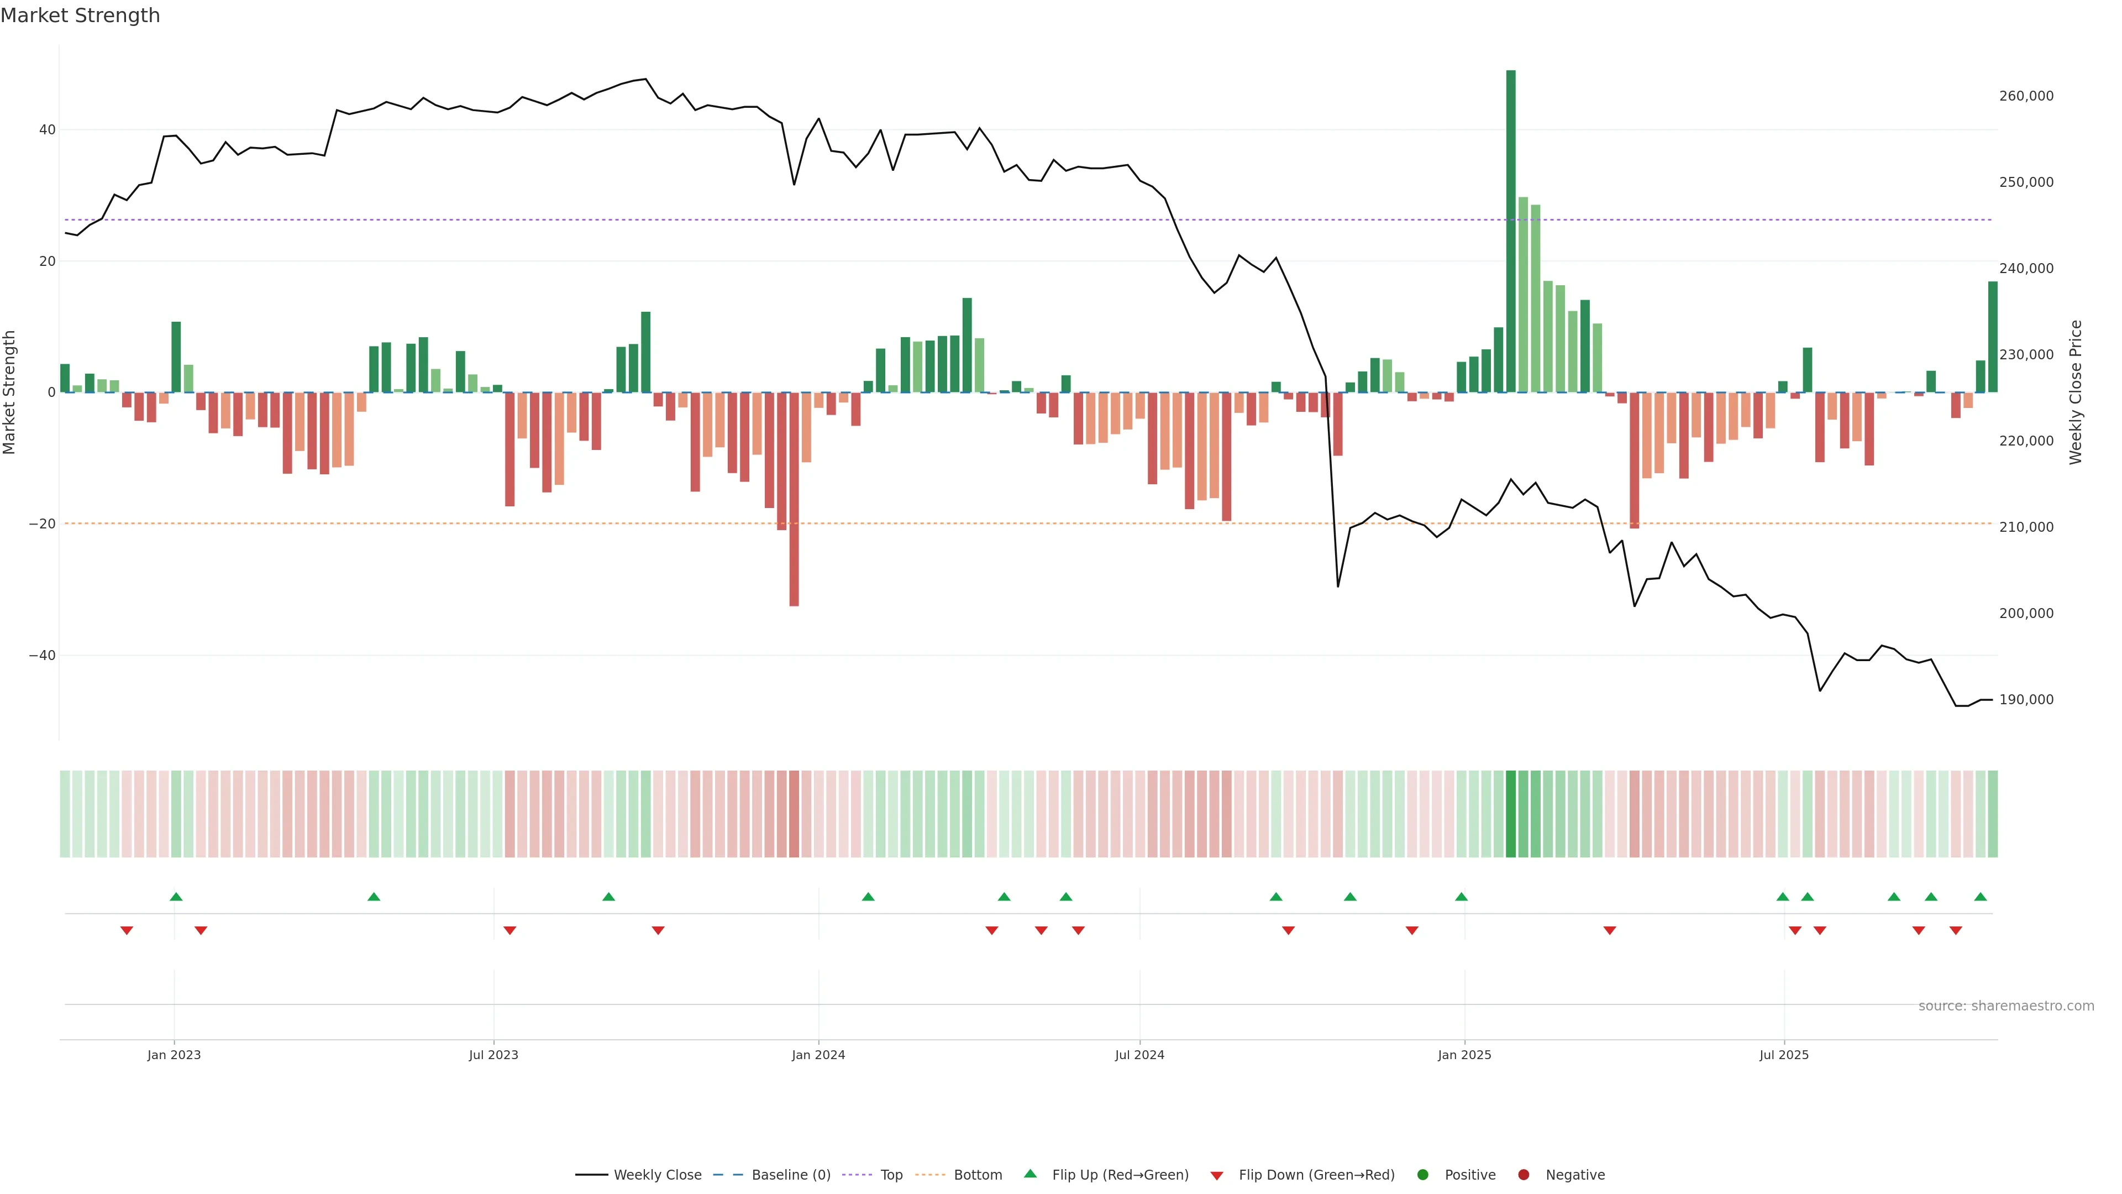Click the source: sharemaestro.com text
Image resolution: width=2122 pixels, height=1194 pixels.
pos(2006,1006)
